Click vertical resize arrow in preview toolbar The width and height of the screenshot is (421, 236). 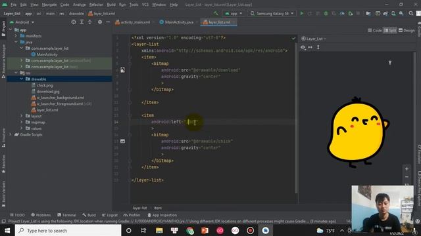(x=318, y=47)
